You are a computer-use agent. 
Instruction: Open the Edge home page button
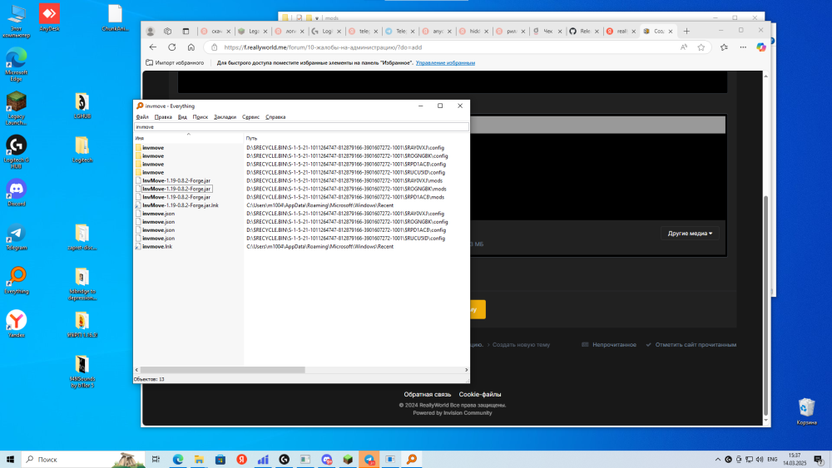[x=191, y=47]
